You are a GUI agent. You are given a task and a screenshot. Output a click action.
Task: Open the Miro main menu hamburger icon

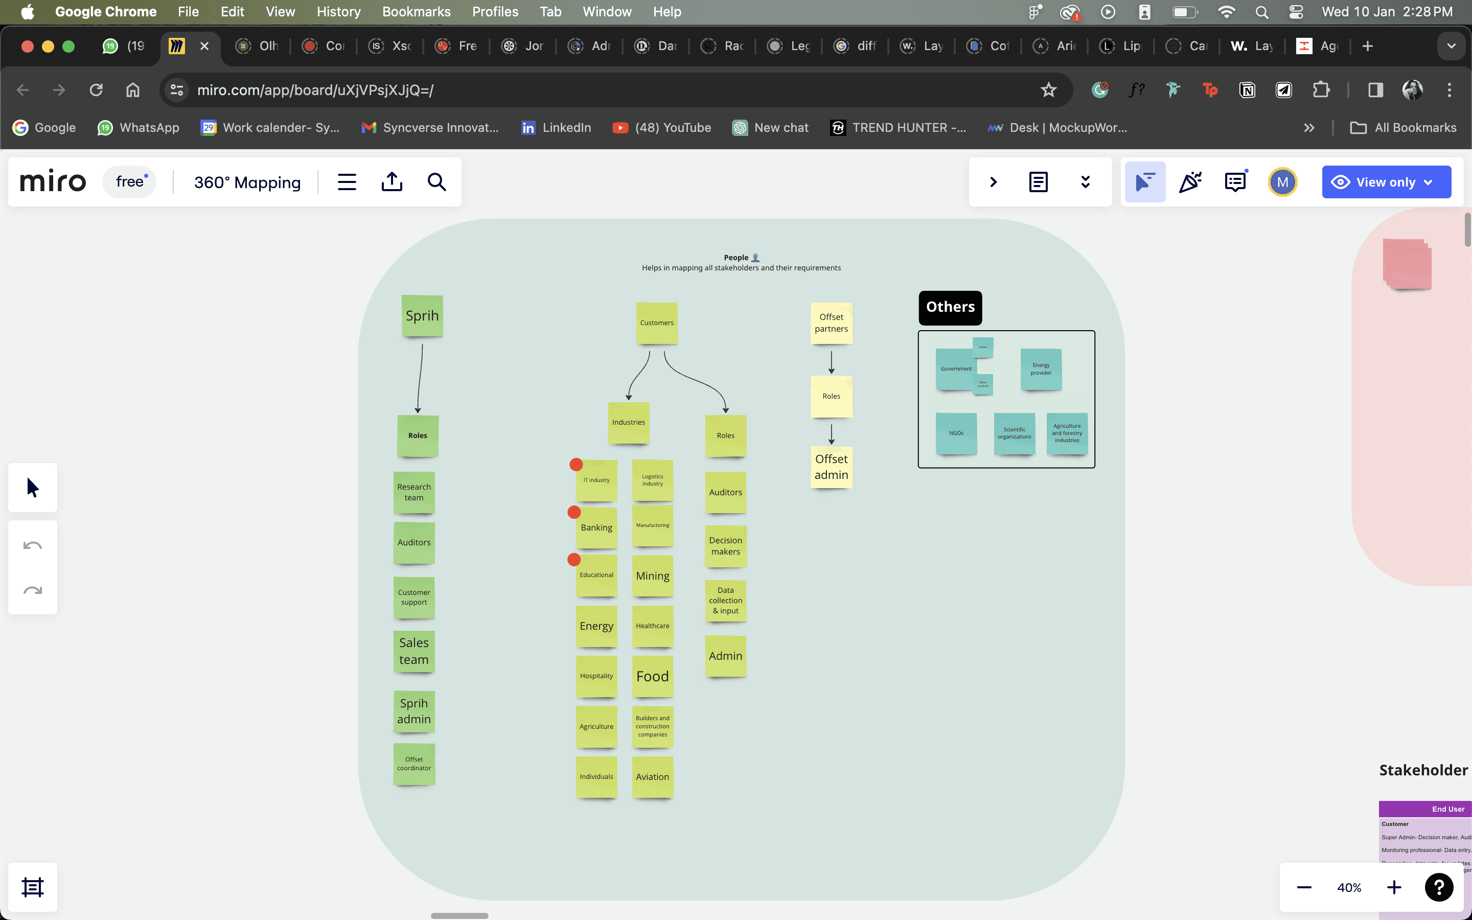point(347,182)
